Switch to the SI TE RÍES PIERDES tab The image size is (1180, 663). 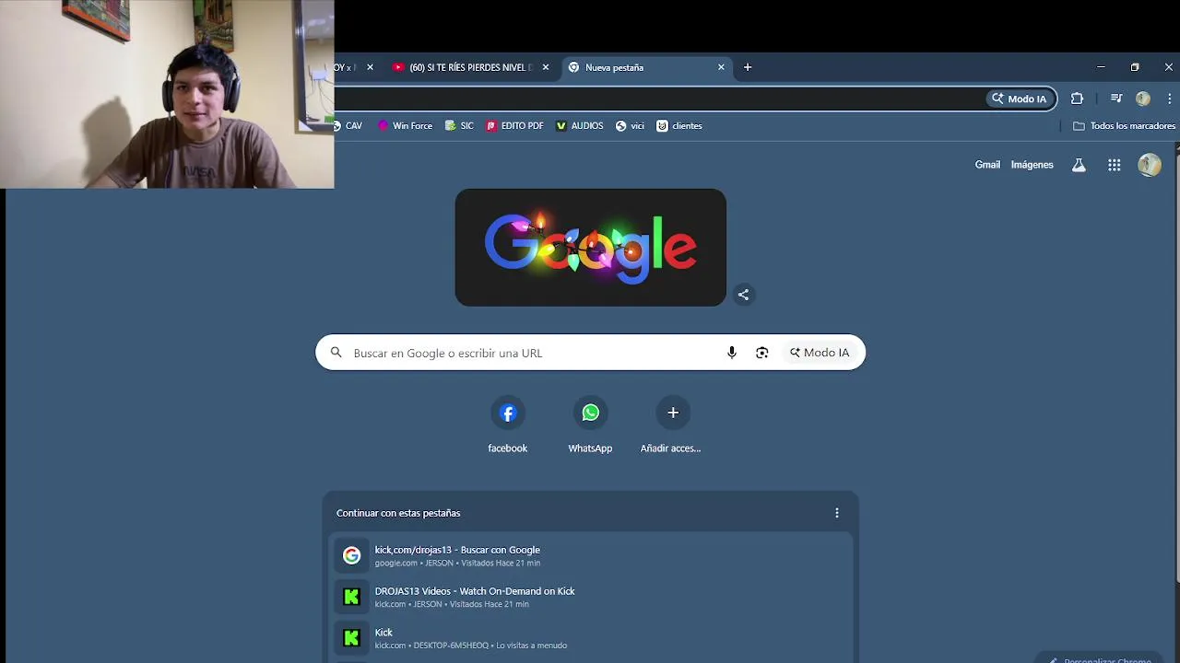coord(470,67)
